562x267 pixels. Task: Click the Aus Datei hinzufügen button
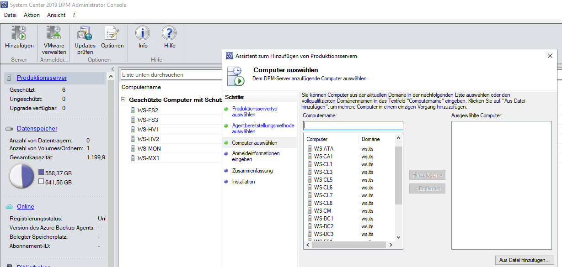coord(525,260)
